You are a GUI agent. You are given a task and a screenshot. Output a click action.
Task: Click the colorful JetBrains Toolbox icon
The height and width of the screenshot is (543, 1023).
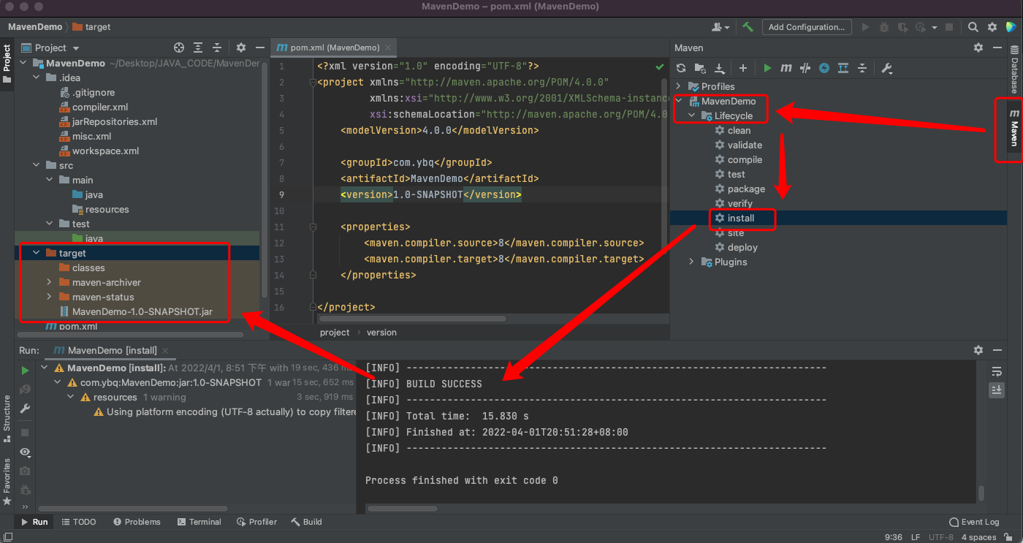click(1011, 27)
